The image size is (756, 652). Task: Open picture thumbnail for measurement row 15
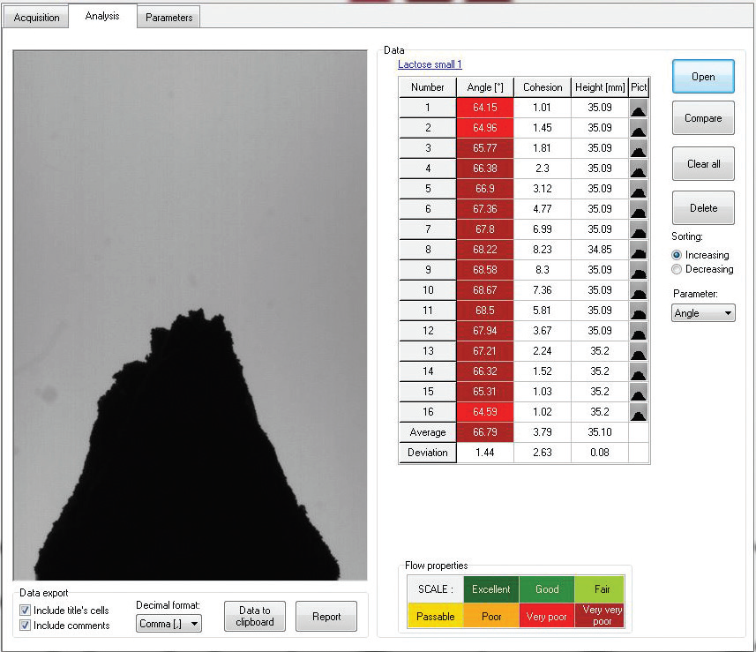click(639, 391)
